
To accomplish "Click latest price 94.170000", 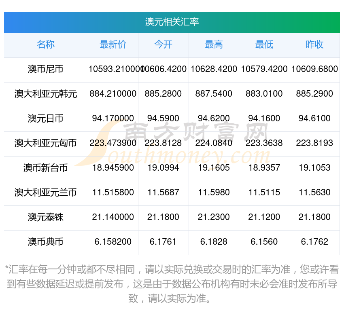I will 113,118.
